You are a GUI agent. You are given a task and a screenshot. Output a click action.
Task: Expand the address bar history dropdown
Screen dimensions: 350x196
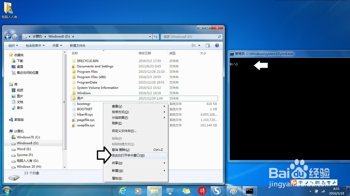tap(150, 37)
